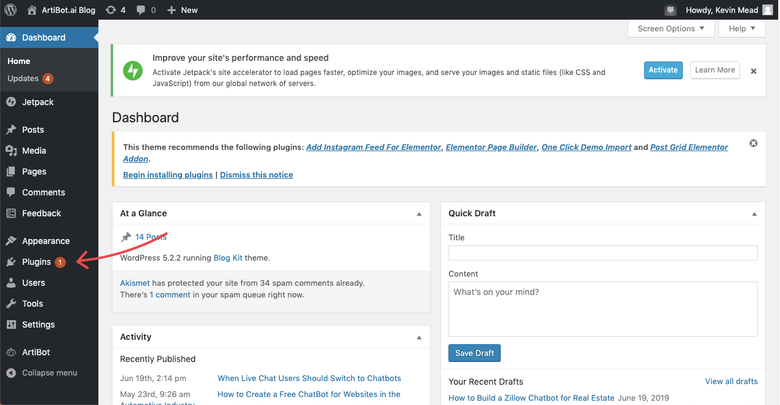Open the 1 comment spam queue link

170,294
